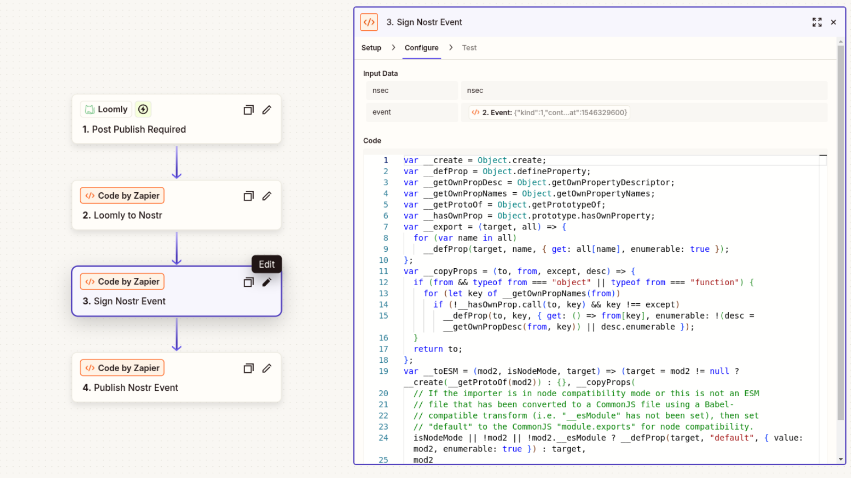
Task: Click line 17 return to; statement
Action: point(438,349)
